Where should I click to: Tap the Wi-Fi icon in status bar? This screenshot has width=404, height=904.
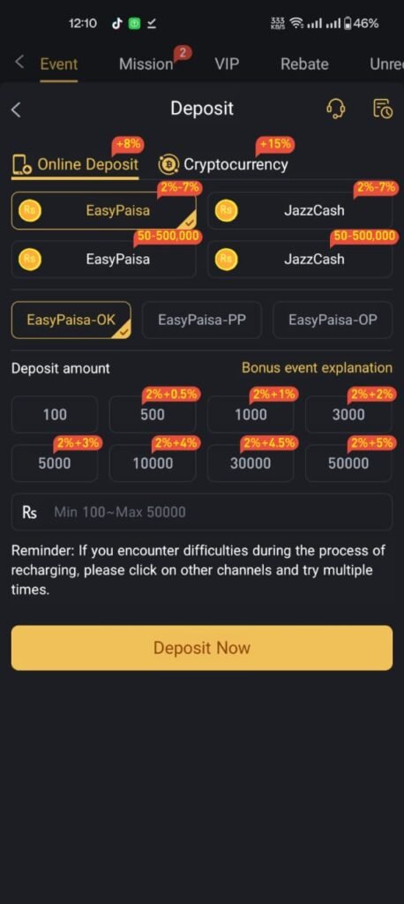click(296, 24)
